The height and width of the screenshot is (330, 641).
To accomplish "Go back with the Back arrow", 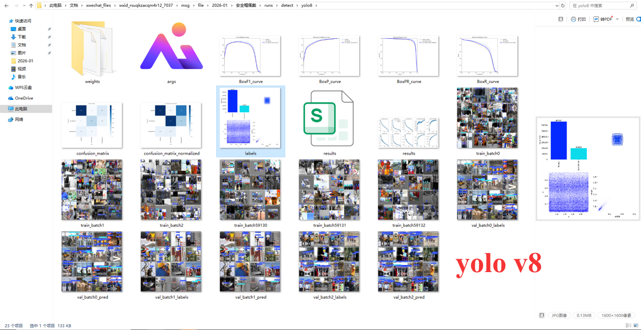I will pos(6,5).
